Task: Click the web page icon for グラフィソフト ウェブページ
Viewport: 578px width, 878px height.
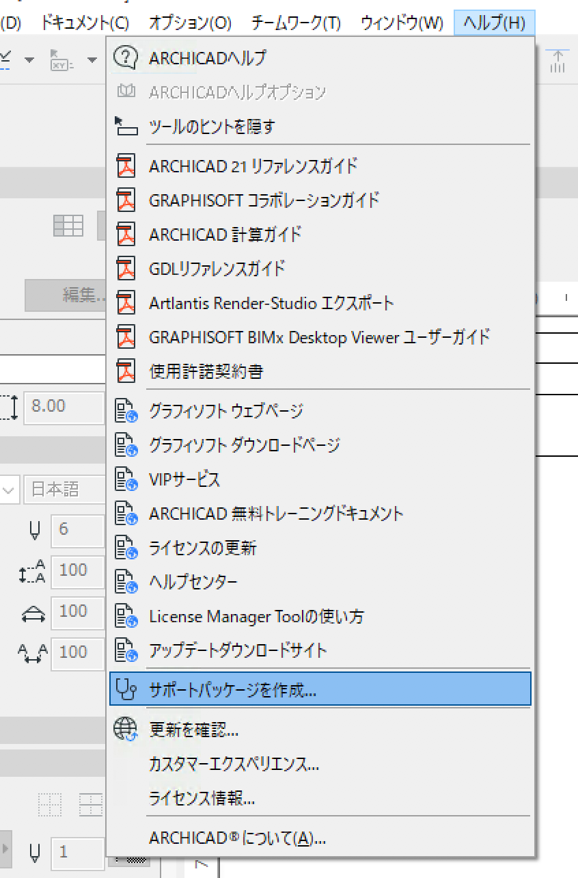Action: click(126, 411)
